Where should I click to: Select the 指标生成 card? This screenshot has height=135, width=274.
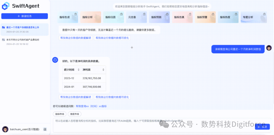(x=68, y=17)
